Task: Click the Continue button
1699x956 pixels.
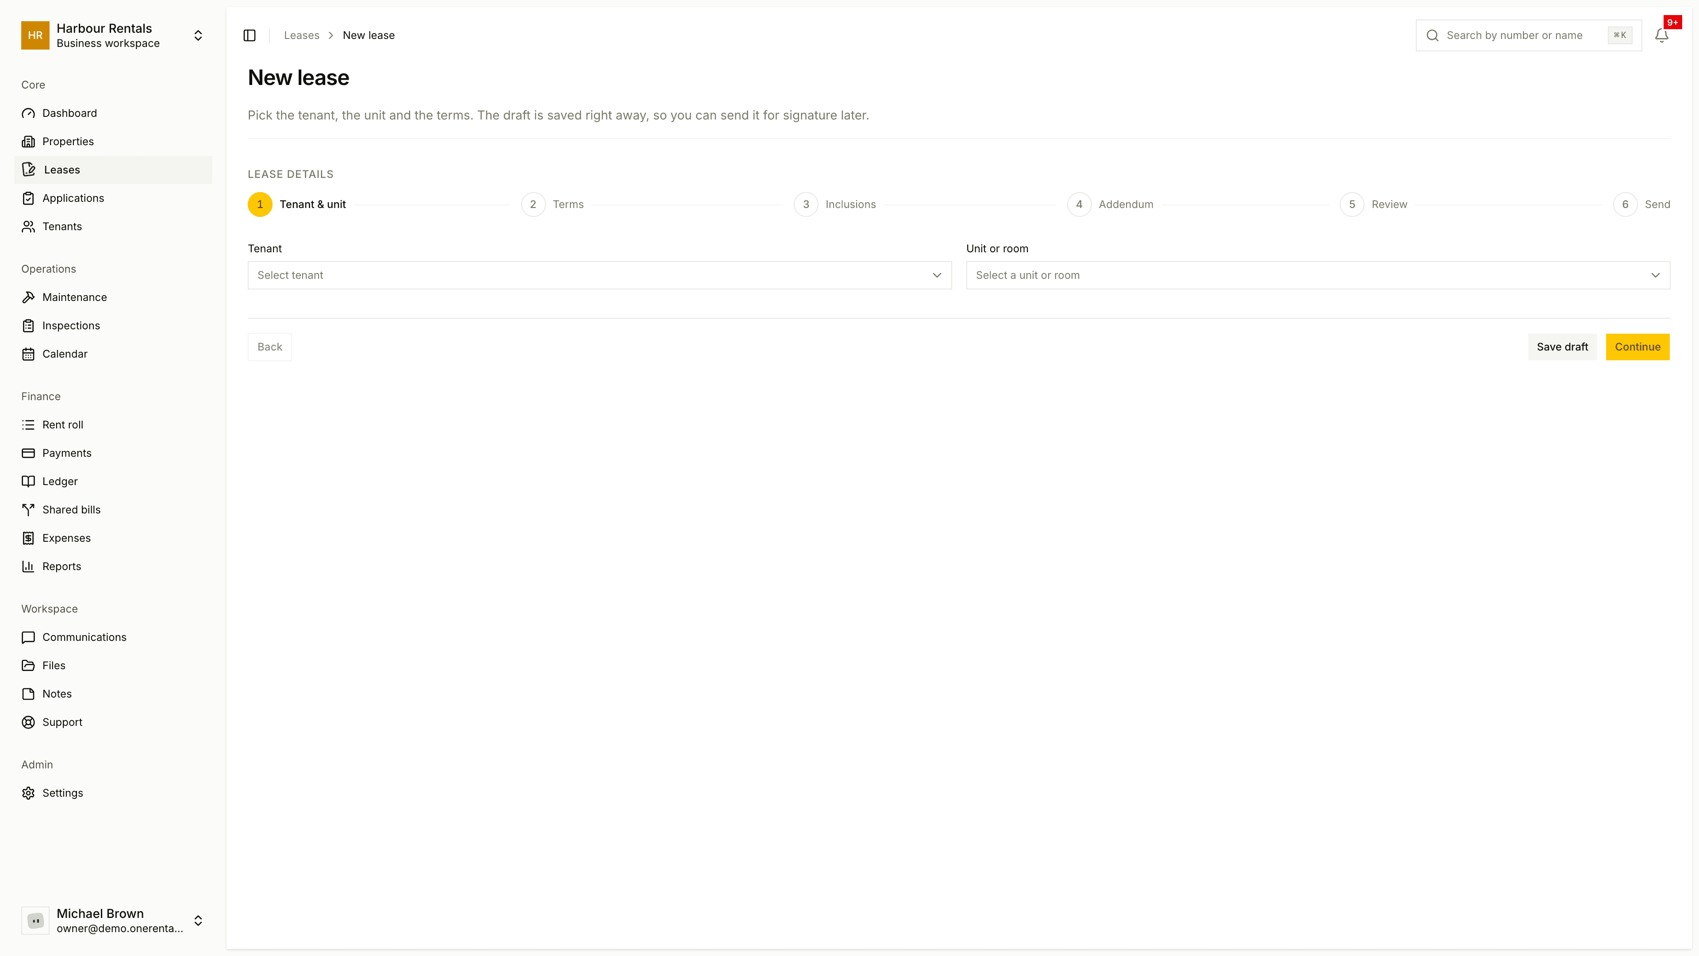Action: point(1637,347)
